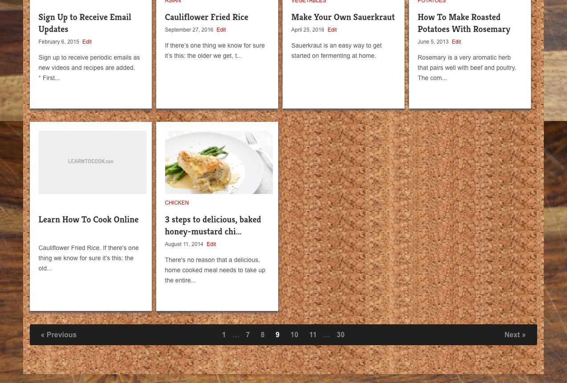The image size is (567, 383).
Task: Open '3 steps to delicious, baked honey-mustard chi...'
Action: [213, 226]
